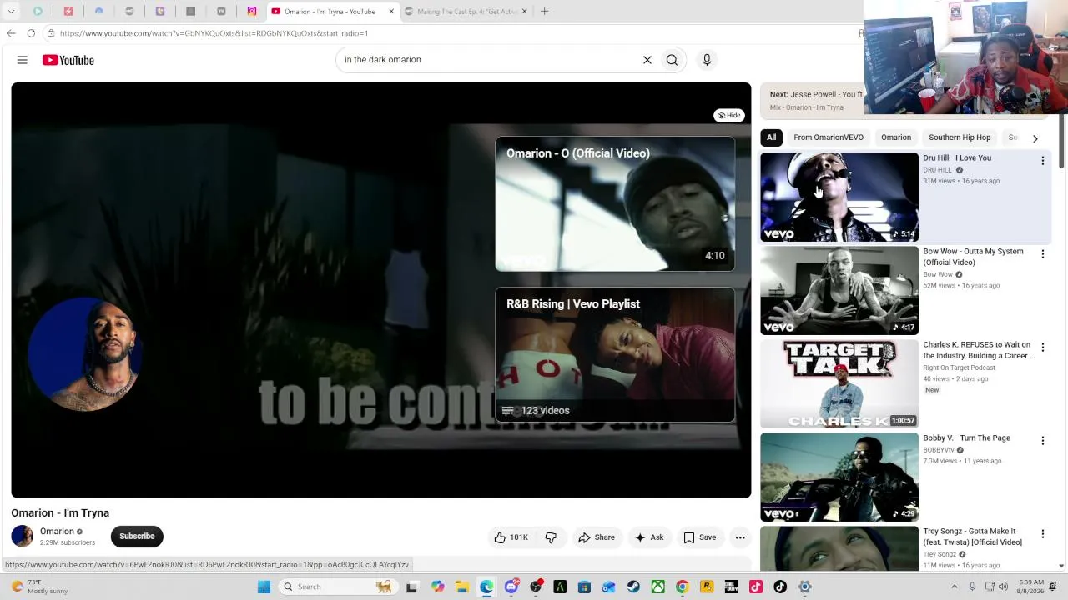Open the taskbar clock showing 6:39 AM
The image size is (1068, 600).
tap(1030, 587)
